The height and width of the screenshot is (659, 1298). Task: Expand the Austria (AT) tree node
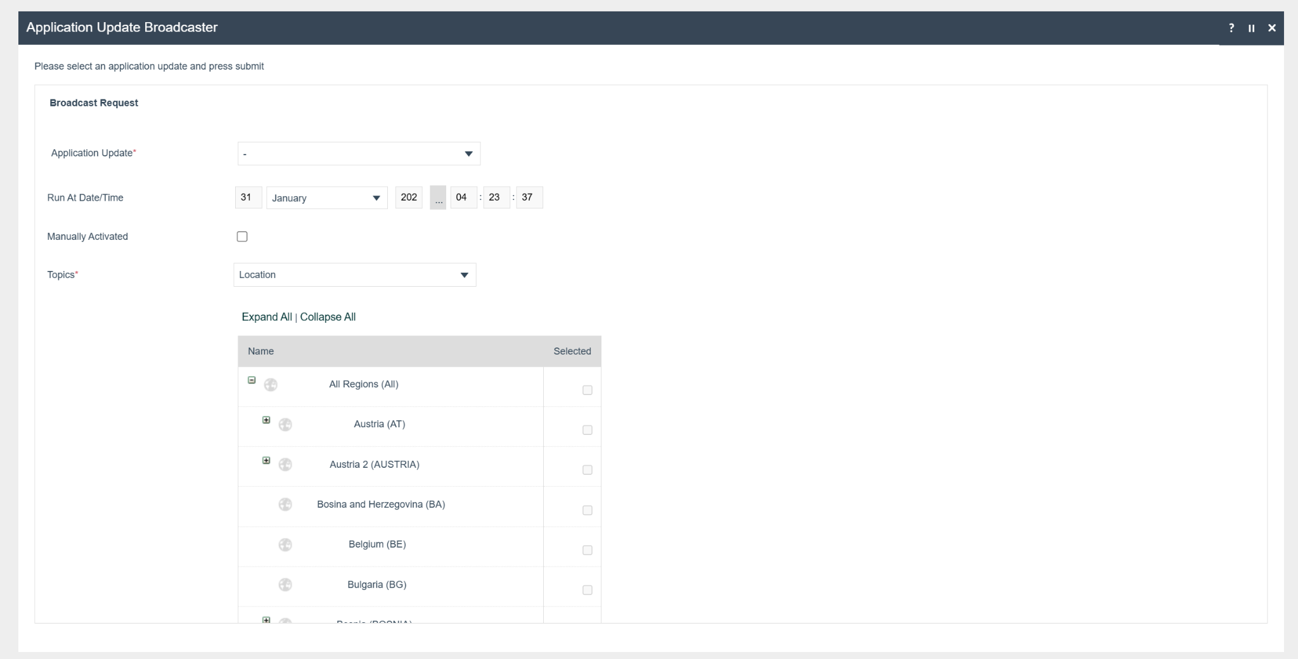(x=266, y=420)
